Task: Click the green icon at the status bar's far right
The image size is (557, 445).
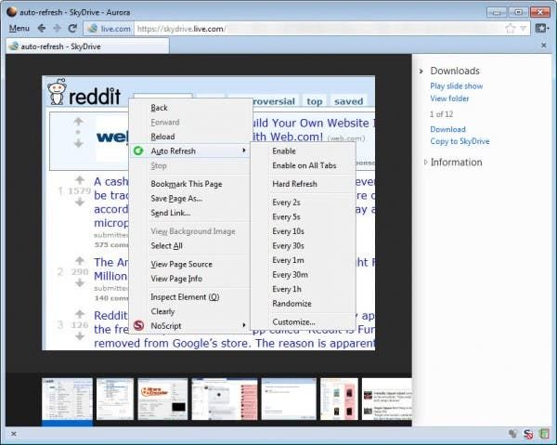Action: point(543,434)
